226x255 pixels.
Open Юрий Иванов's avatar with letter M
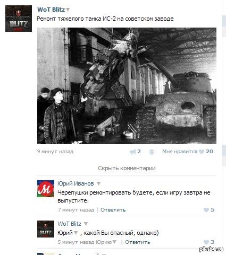[46, 189]
